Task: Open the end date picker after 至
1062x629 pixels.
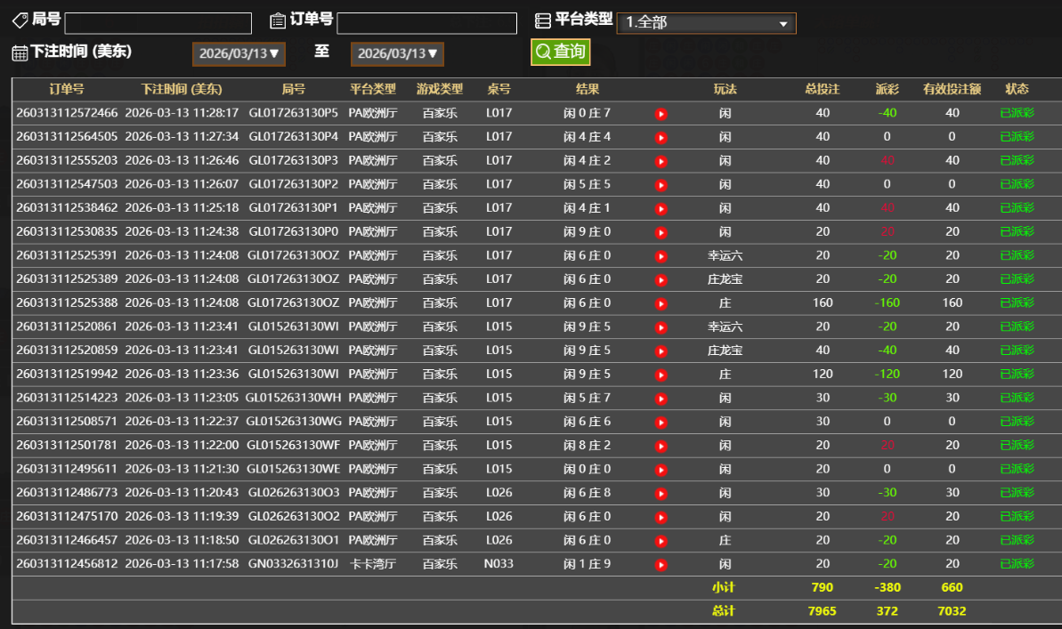Action: [397, 53]
